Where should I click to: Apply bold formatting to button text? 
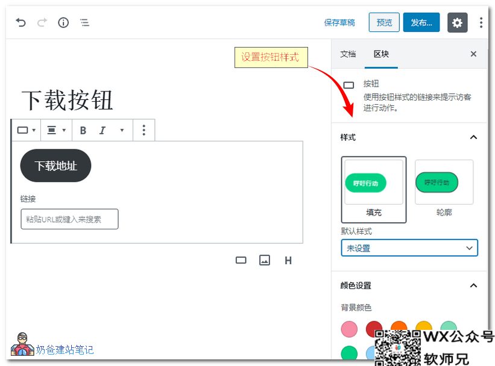pyautogui.click(x=83, y=130)
